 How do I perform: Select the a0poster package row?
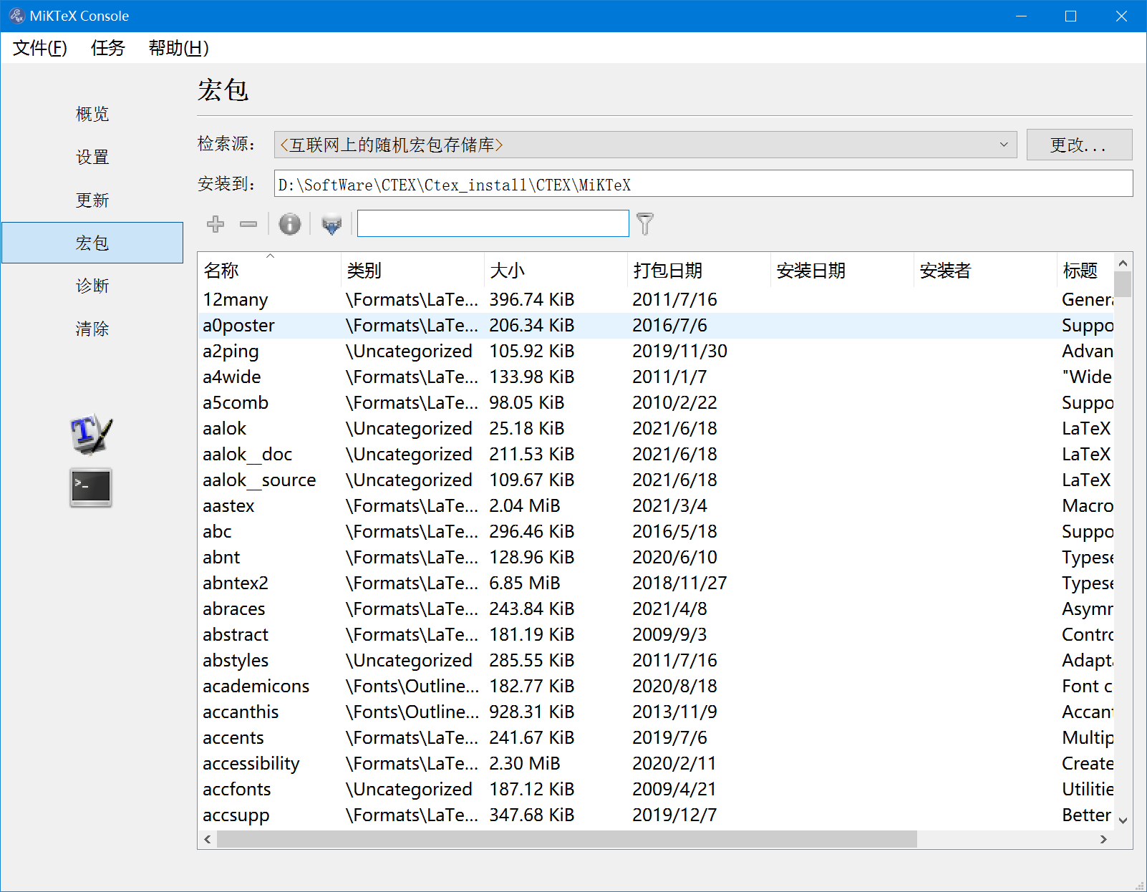click(x=656, y=325)
